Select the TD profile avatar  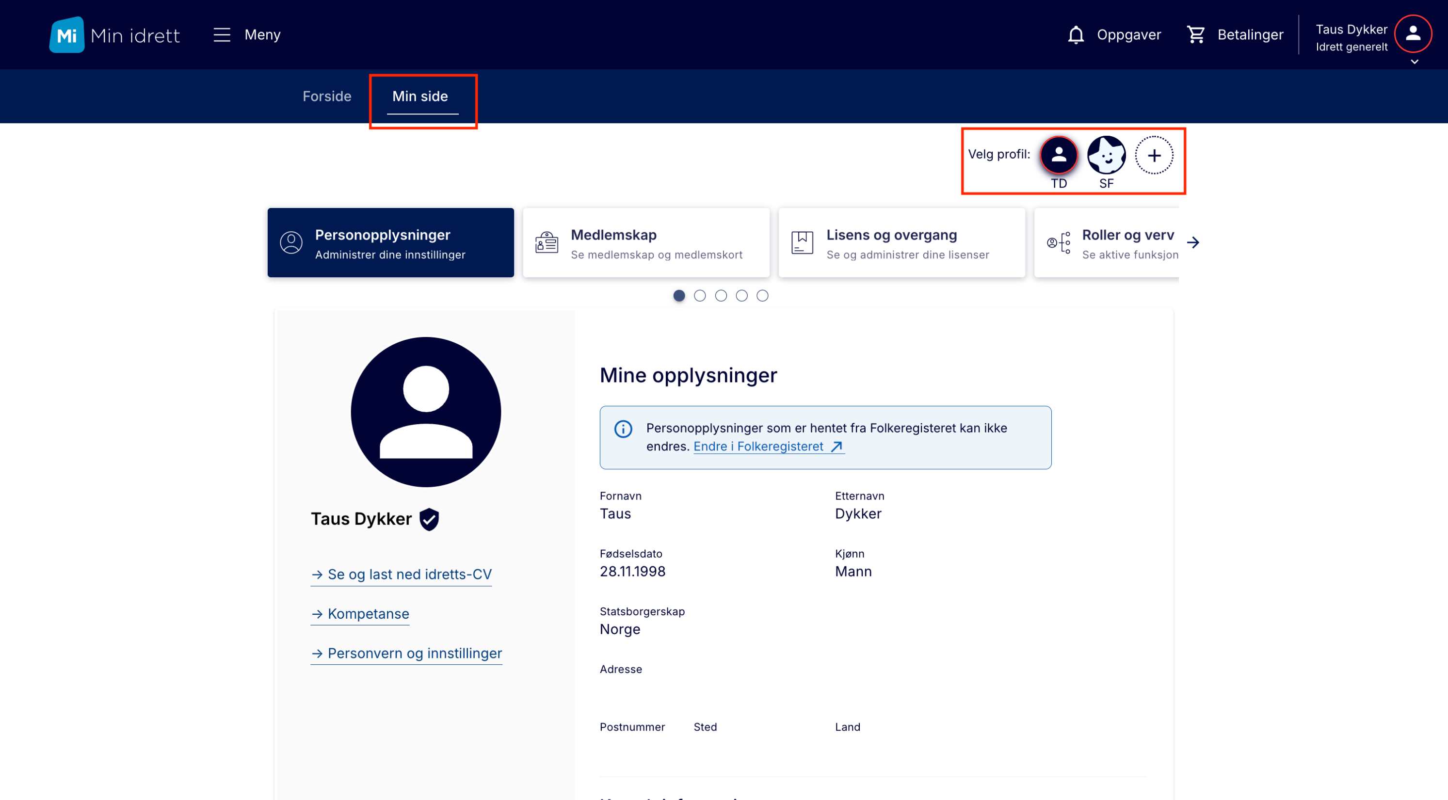tap(1059, 155)
